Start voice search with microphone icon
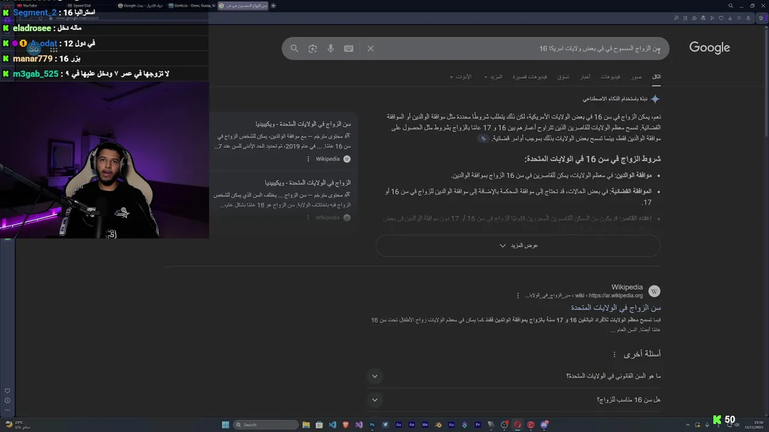The height and width of the screenshot is (432, 769). tap(330, 49)
